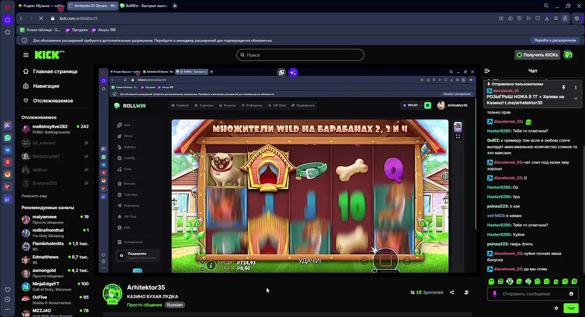Unpin the pinned chat message

click(563, 88)
